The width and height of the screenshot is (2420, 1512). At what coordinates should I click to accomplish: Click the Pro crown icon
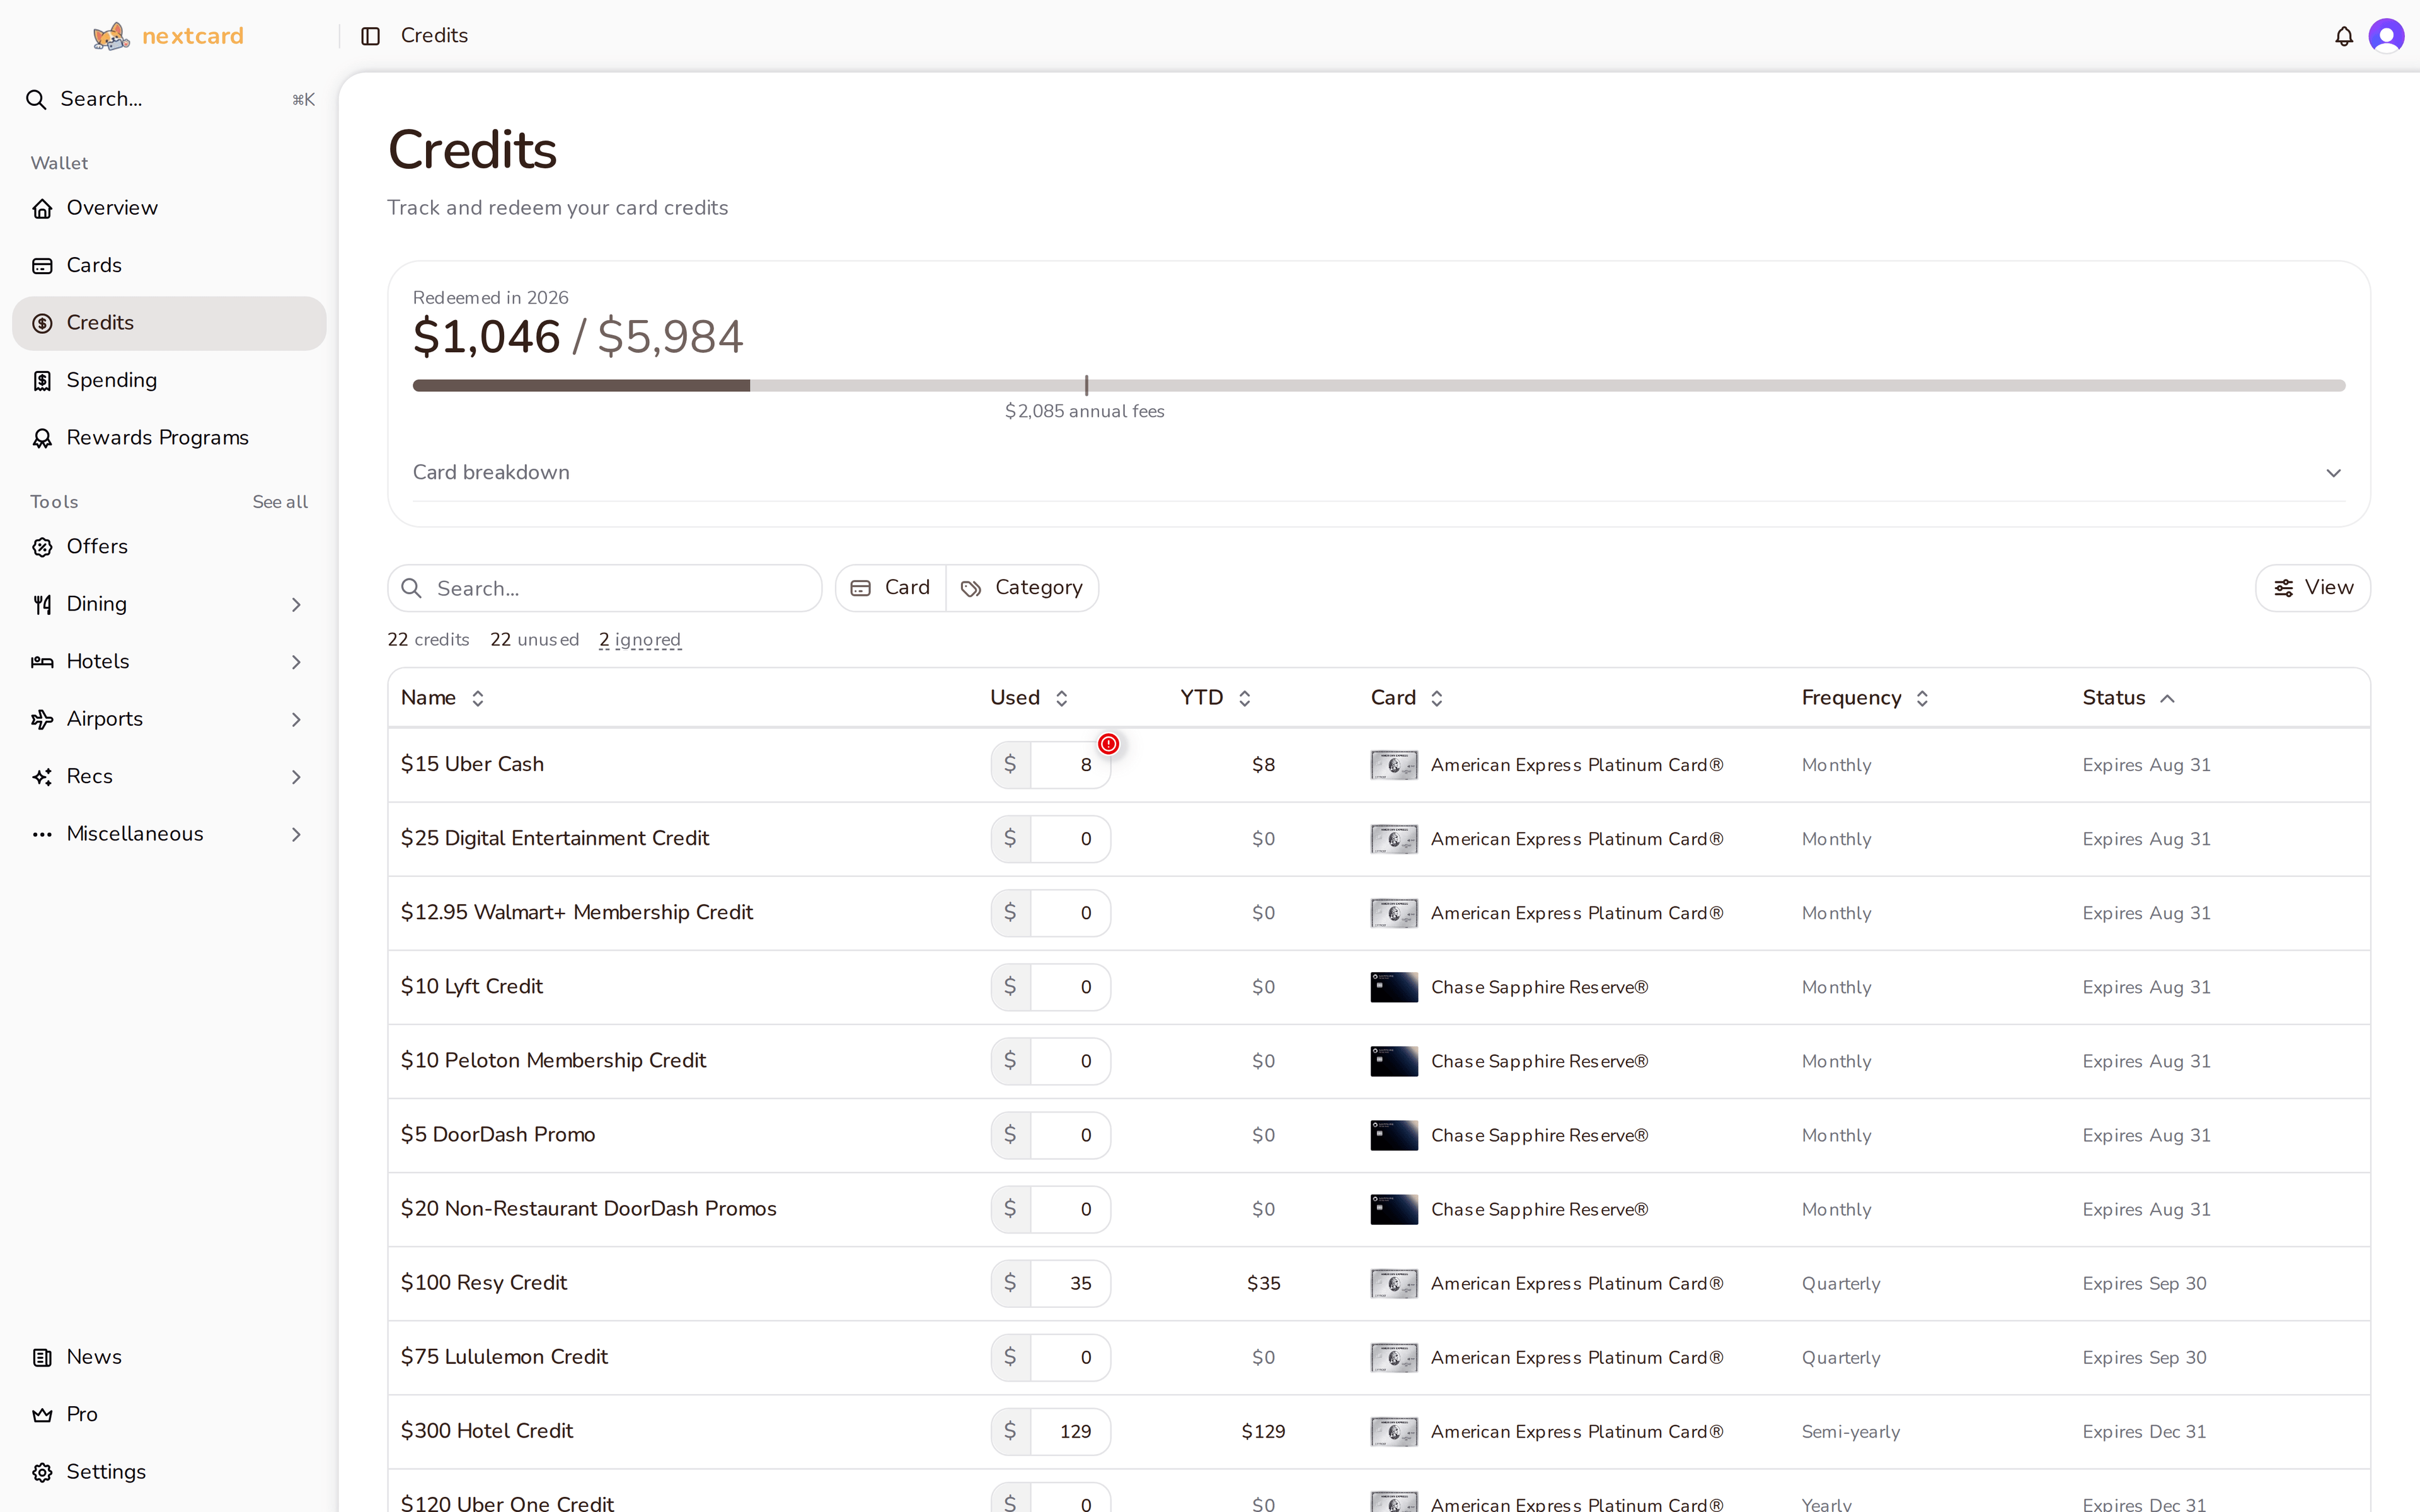click(42, 1415)
